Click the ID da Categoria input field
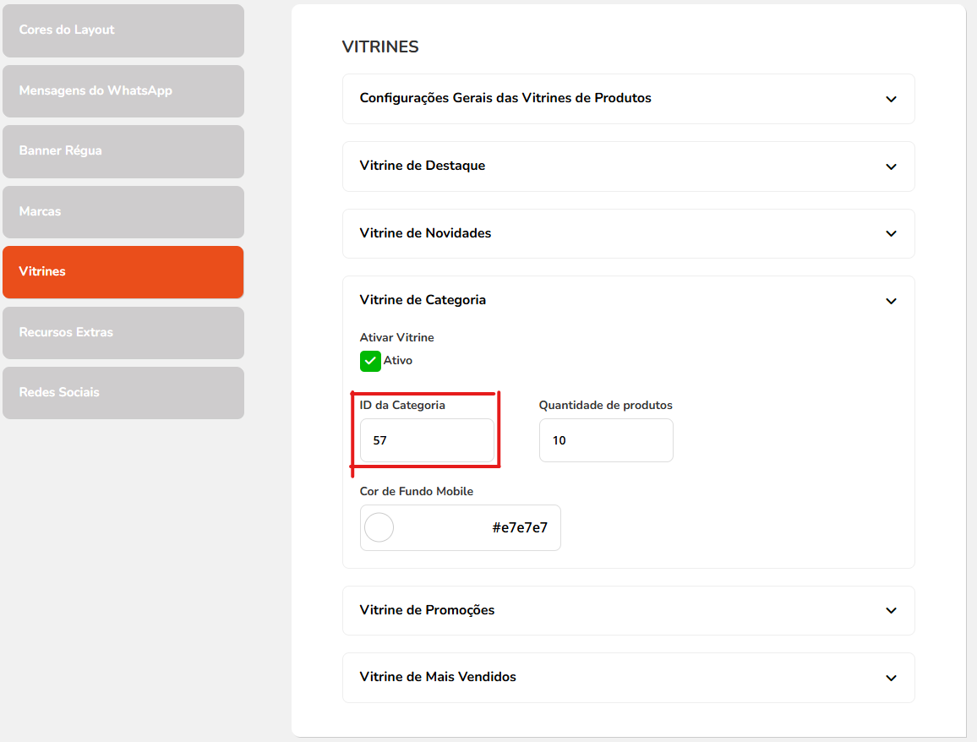977x742 pixels. 427,440
